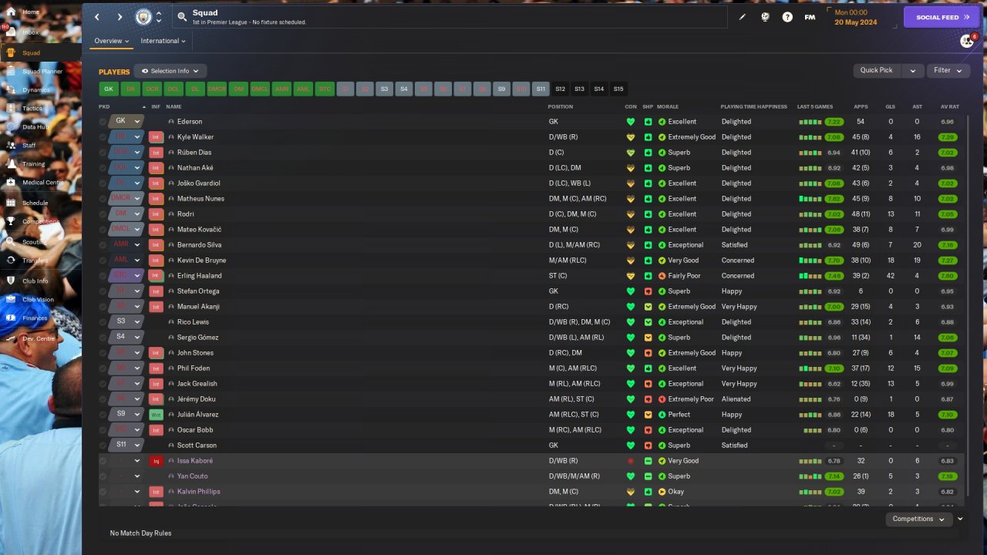Image resolution: width=987 pixels, height=555 pixels.
Task: Tick the pick checkbox for Rúben Dias
Action: [x=103, y=153]
